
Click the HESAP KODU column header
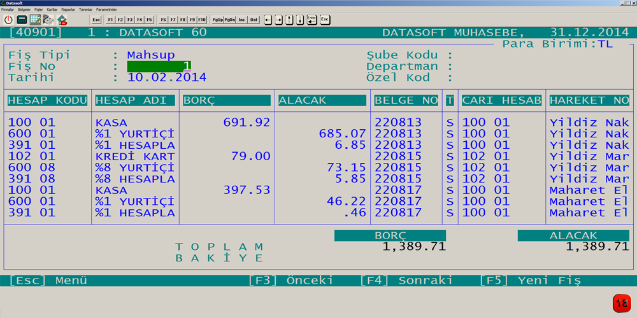pos(48,100)
